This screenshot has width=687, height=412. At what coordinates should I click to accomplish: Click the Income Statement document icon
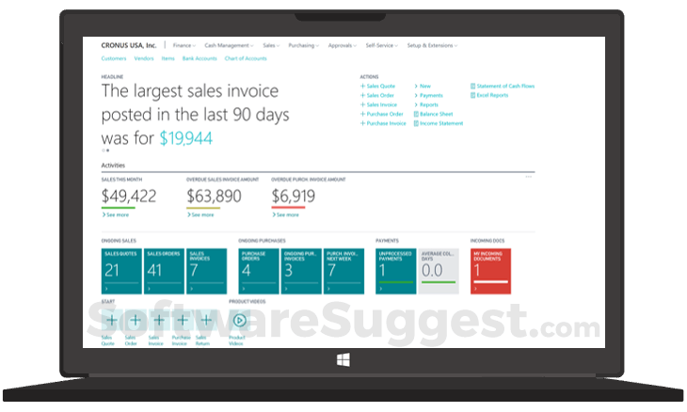(x=415, y=123)
